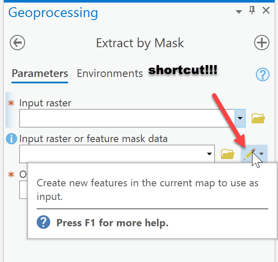Screen dimensions: 278x262
Task: Switch to the Parameters tab
Action: [x=40, y=74]
